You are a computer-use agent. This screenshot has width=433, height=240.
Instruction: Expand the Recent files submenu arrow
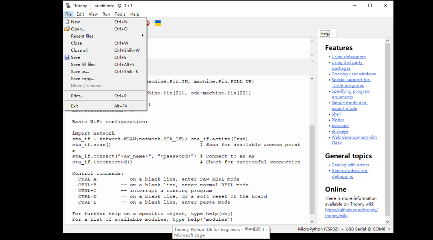coord(142,35)
